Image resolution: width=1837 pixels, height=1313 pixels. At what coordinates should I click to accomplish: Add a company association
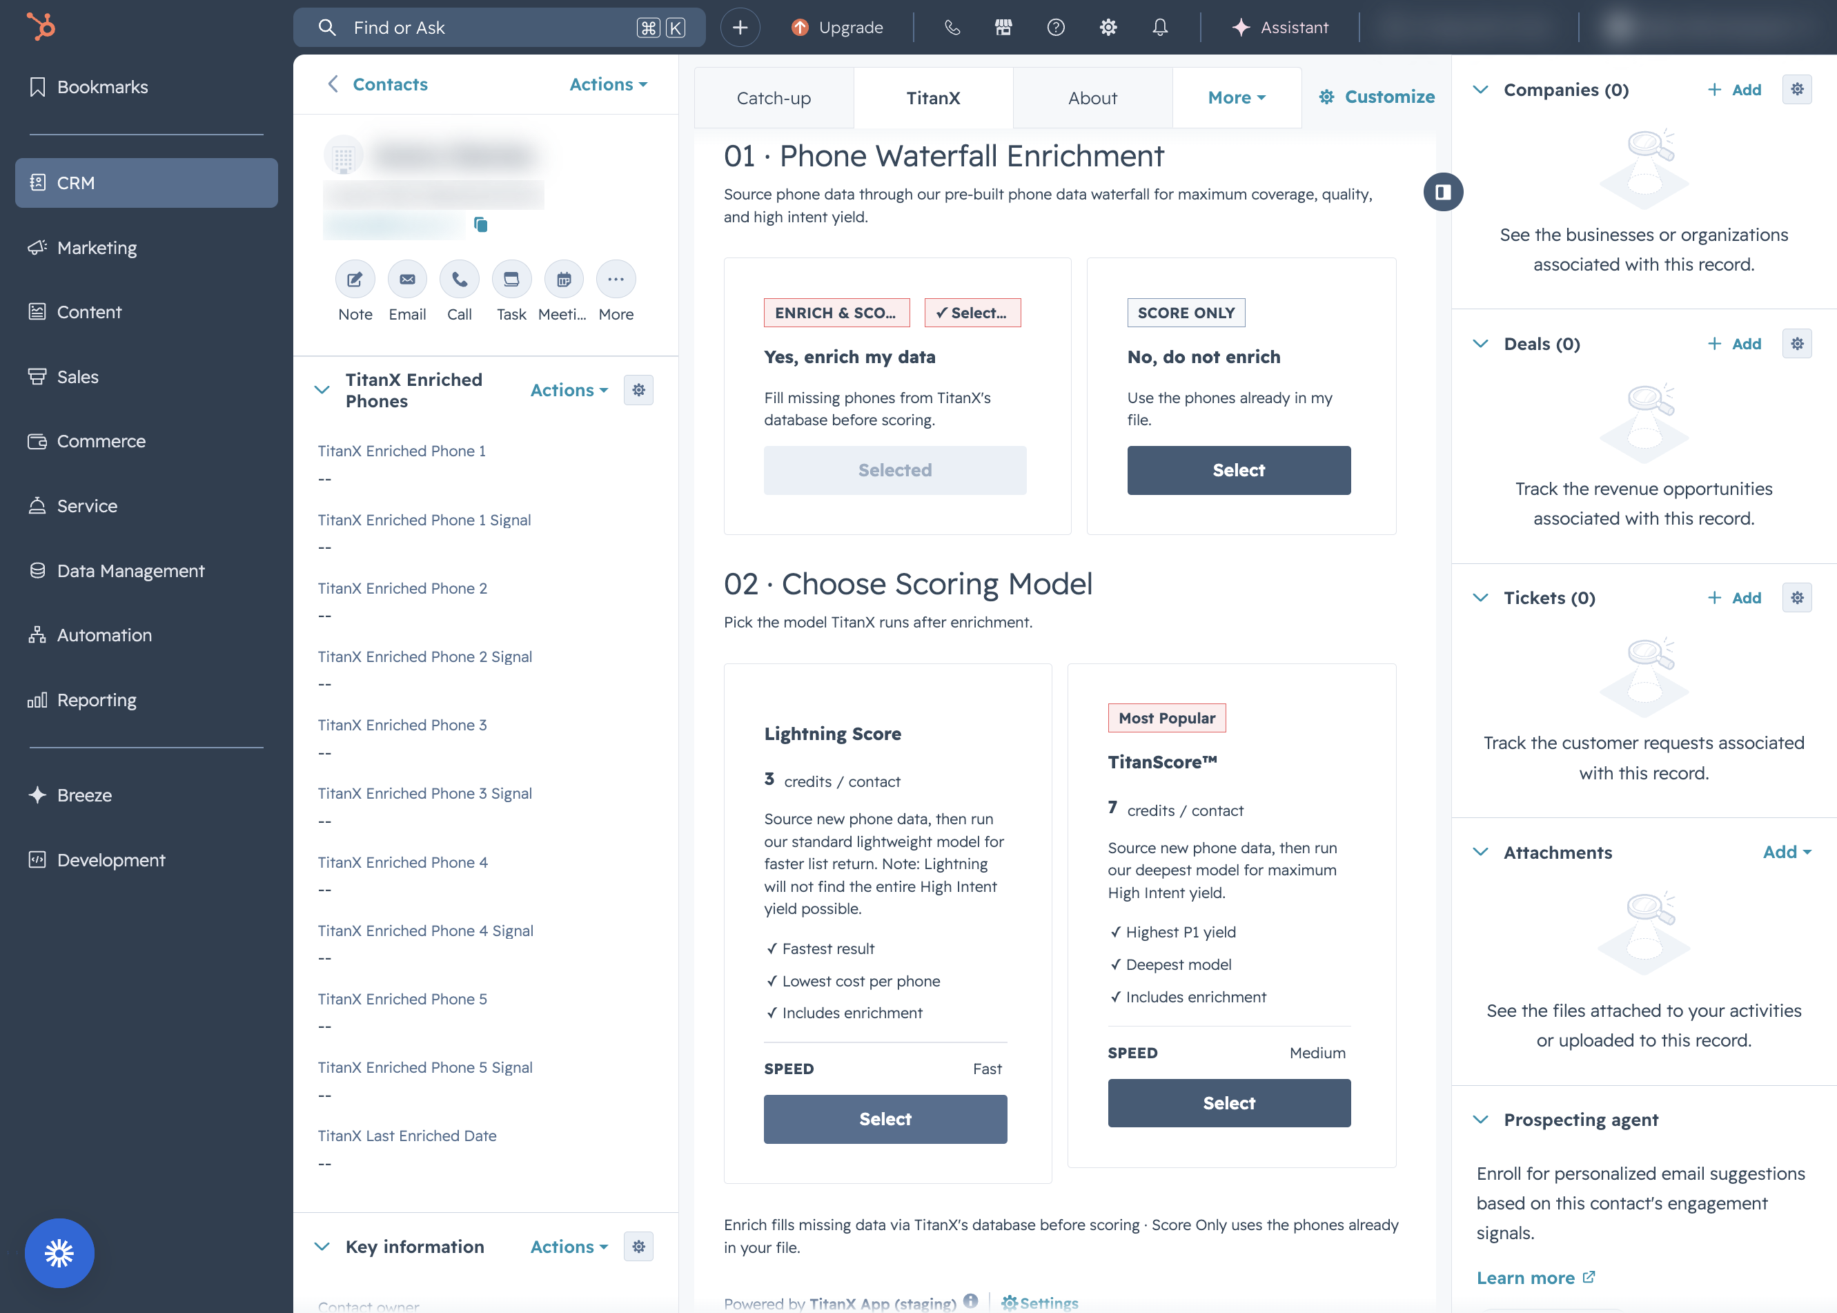pos(1734,90)
